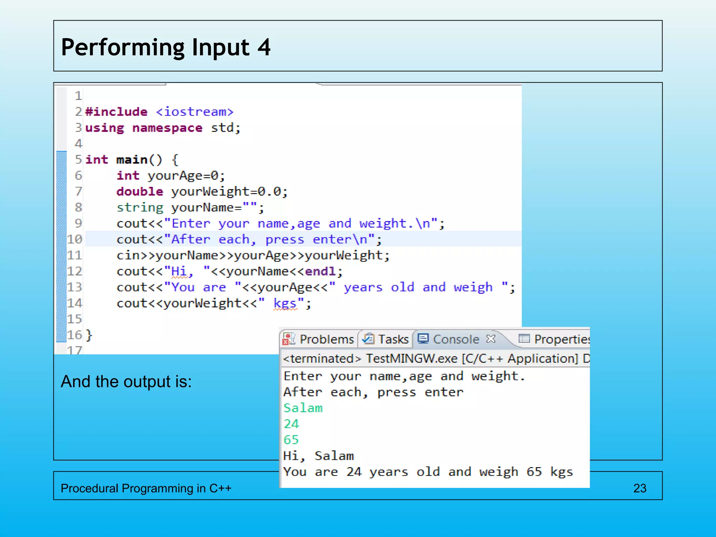Click the cin>>yourName>>yourAge>>yourWeight line
716x537 pixels.
point(253,256)
